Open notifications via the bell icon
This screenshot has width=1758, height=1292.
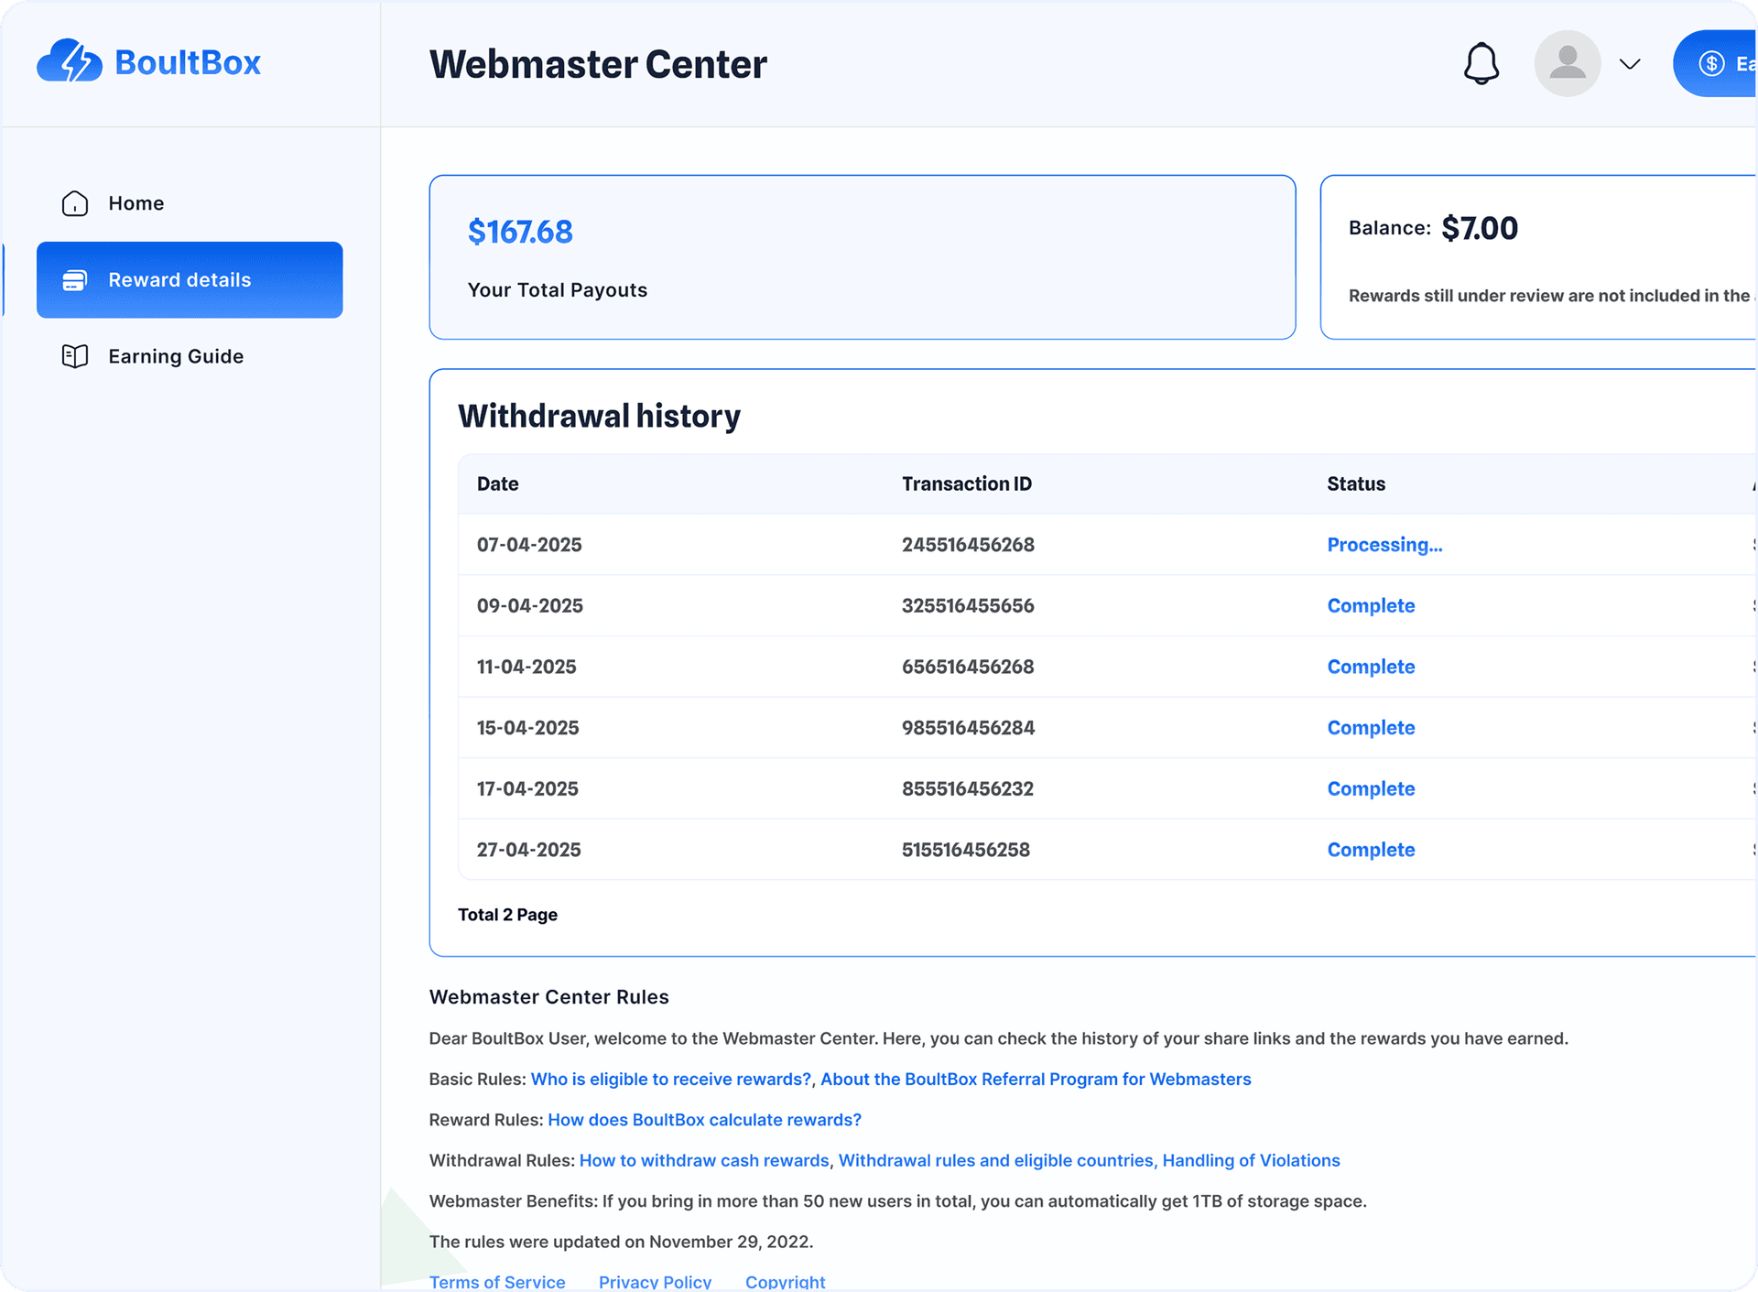[x=1481, y=63]
